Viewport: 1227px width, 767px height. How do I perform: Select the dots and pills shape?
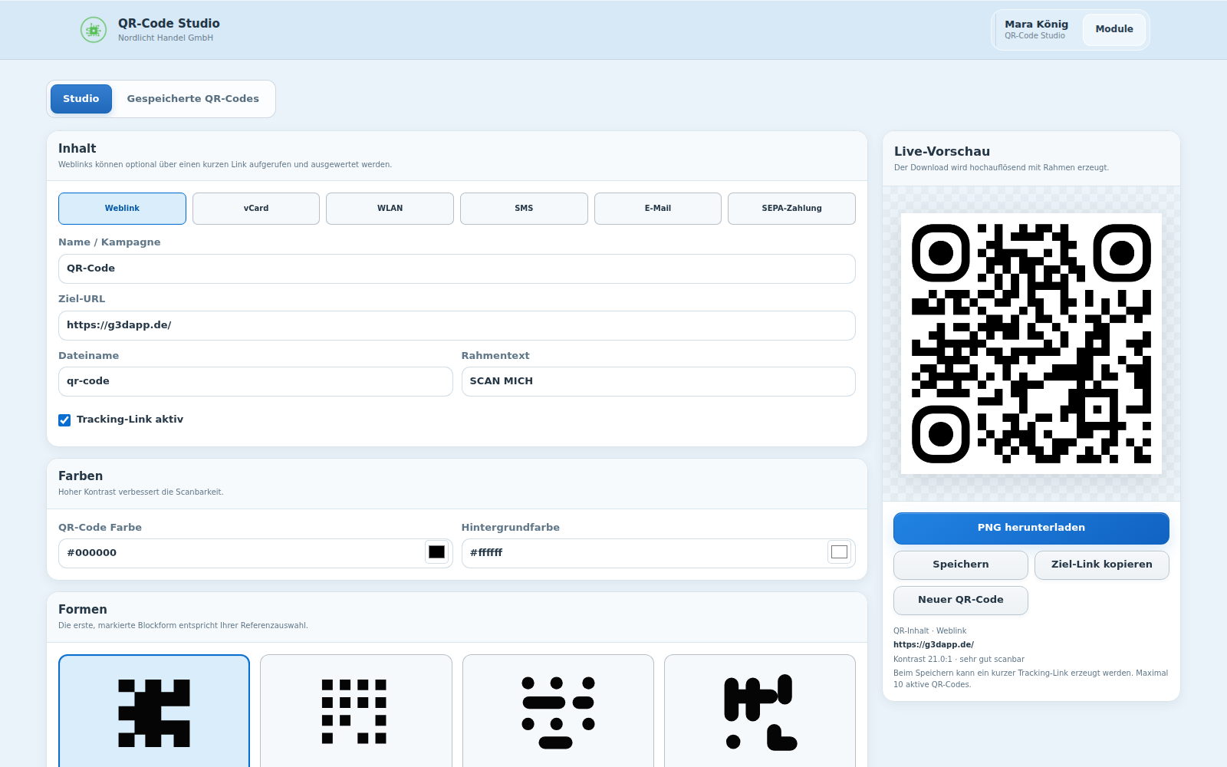point(558,711)
